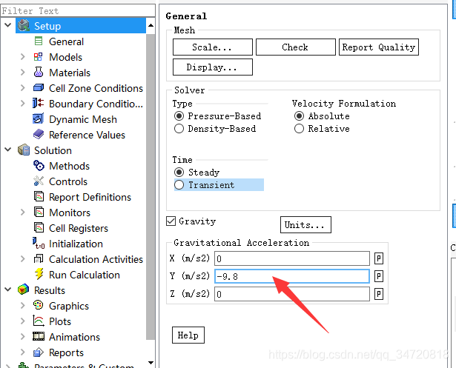Viewport: 456px width, 368px height.
Task: Open the Units... dialog button
Action: point(305,224)
